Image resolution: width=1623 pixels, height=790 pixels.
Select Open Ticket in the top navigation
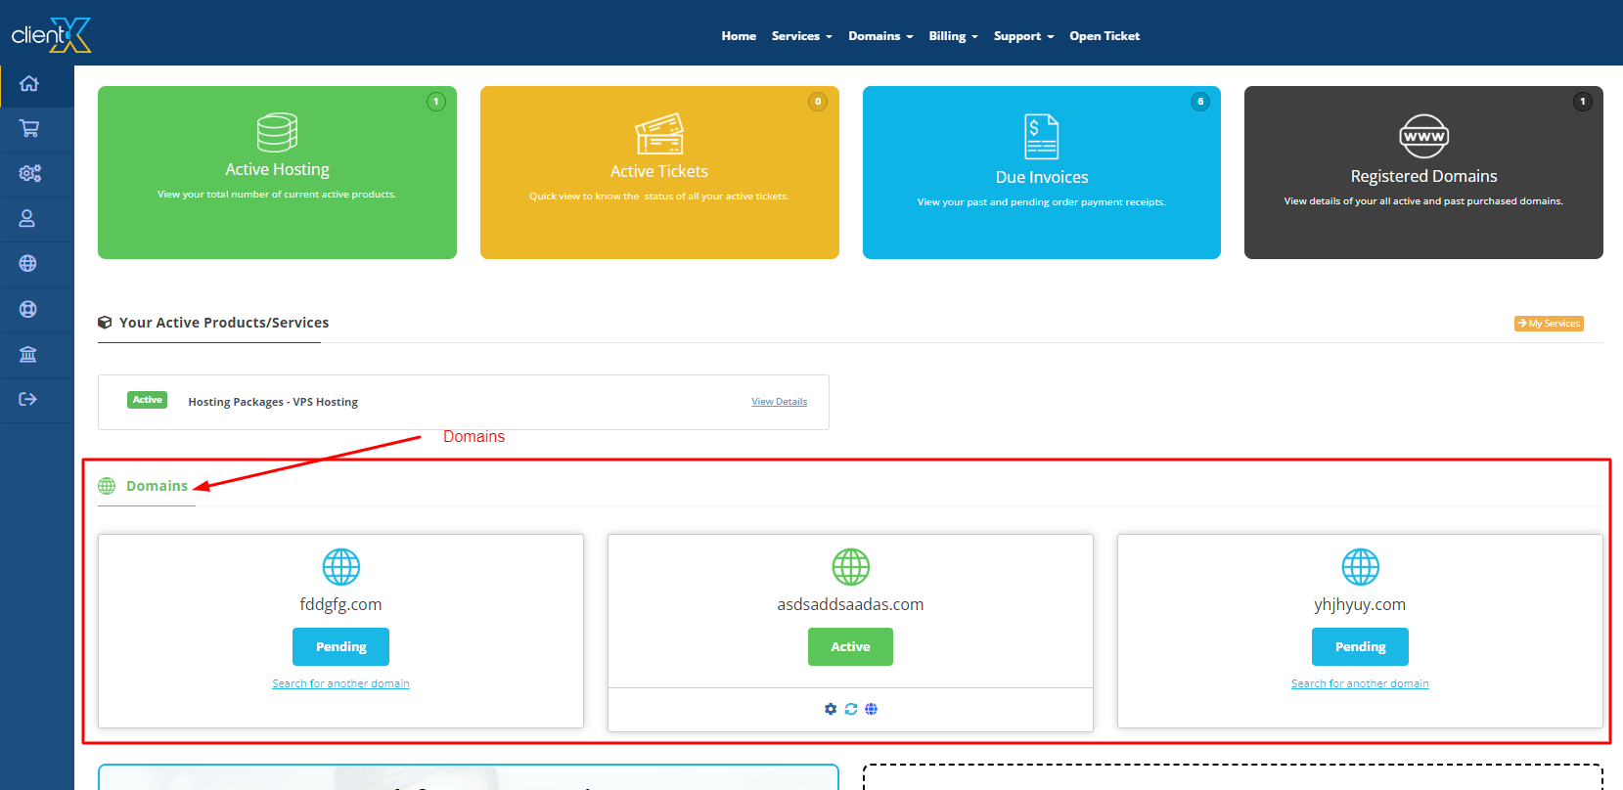point(1105,36)
